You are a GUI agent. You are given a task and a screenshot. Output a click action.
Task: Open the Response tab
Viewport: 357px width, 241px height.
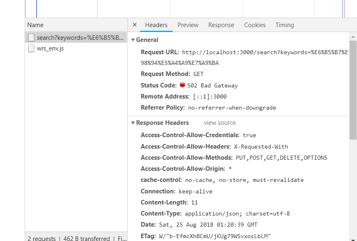click(x=221, y=25)
